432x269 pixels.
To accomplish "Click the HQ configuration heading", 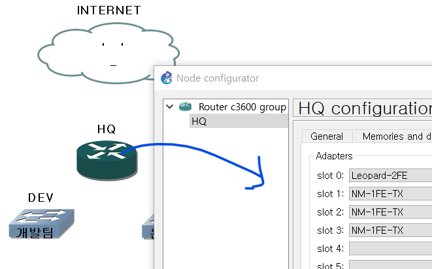I will 365,108.
